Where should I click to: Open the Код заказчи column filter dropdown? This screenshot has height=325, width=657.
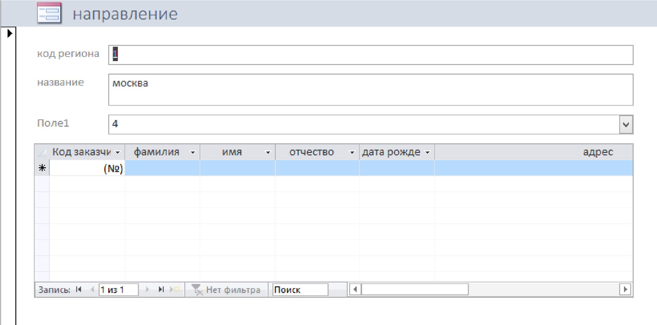[x=118, y=153]
